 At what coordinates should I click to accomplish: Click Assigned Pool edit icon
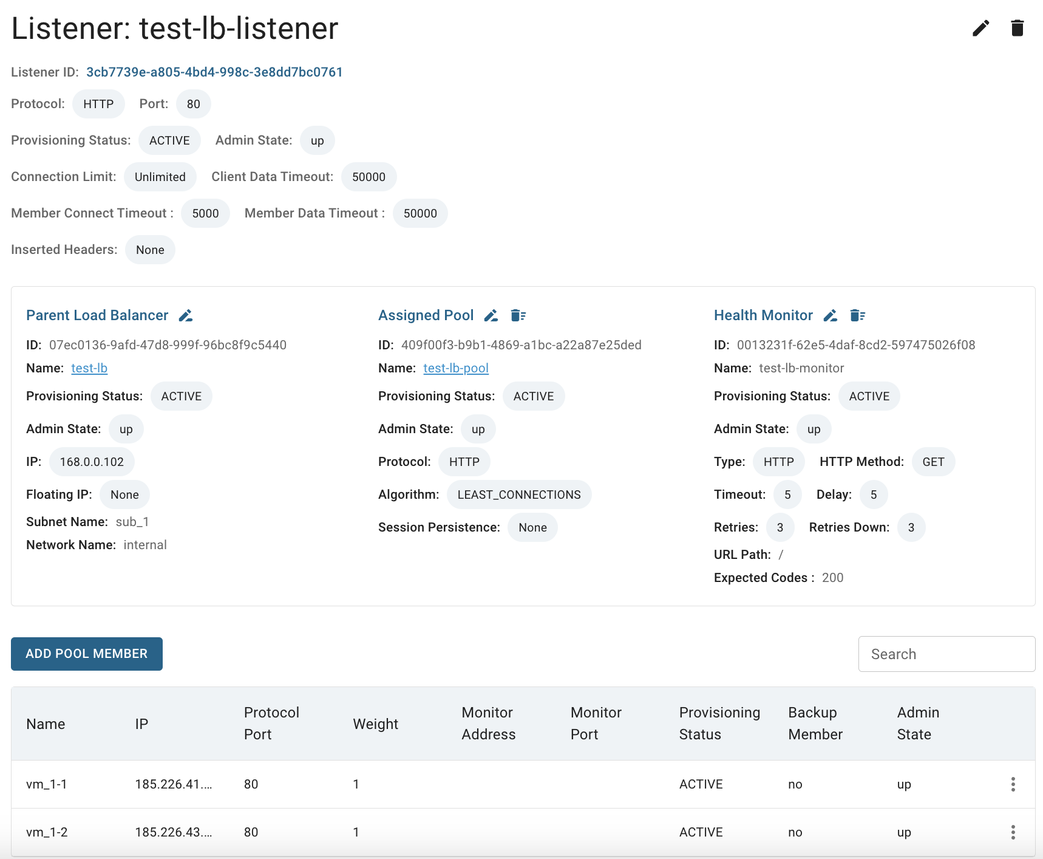tap(491, 315)
